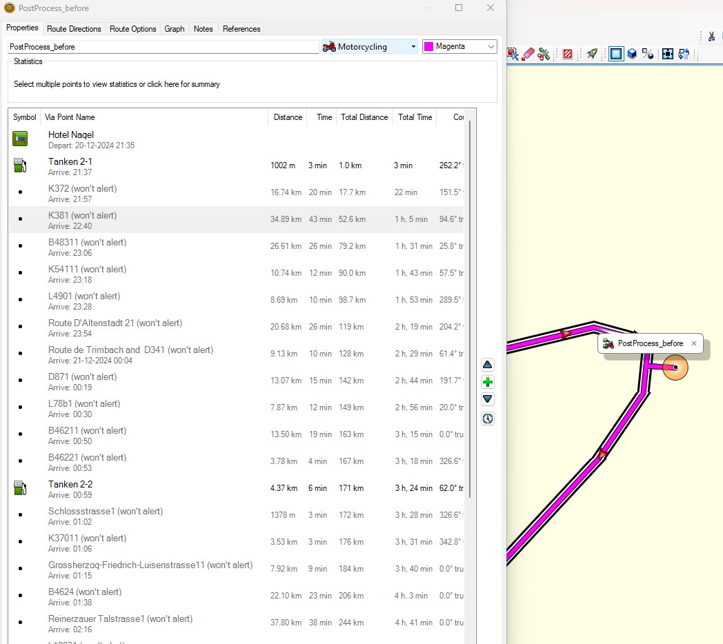Click the green plus insert point button
723x644 pixels.
point(488,382)
